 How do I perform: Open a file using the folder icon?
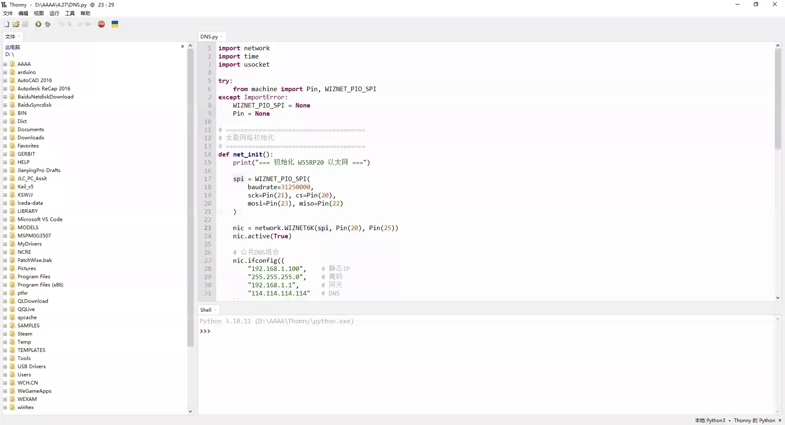point(16,25)
